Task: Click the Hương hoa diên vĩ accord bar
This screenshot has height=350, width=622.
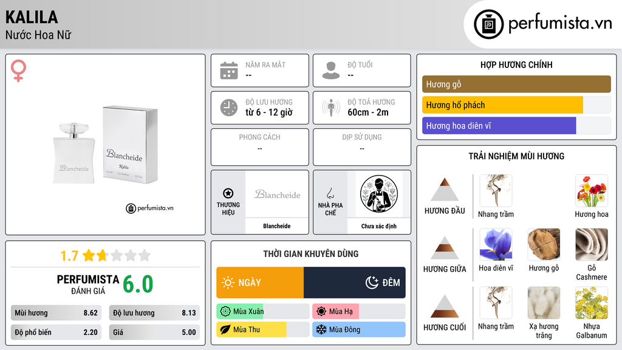Action: pyautogui.click(x=516, y=125)
